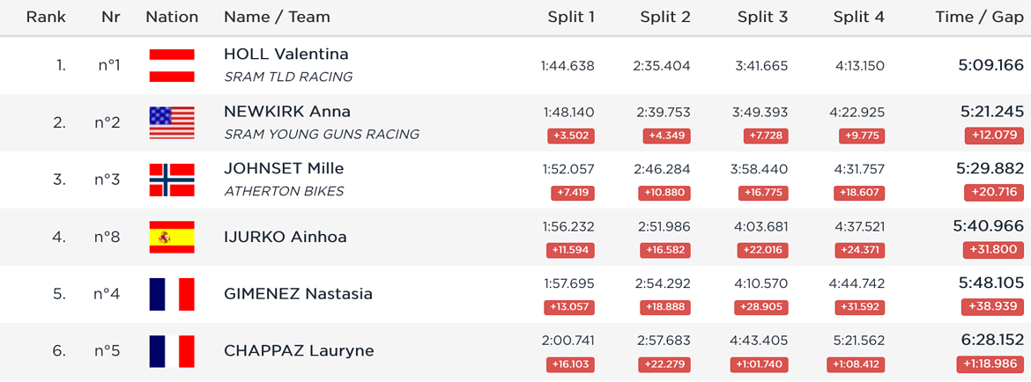Click the +1:18.986 gap badge

990,365
